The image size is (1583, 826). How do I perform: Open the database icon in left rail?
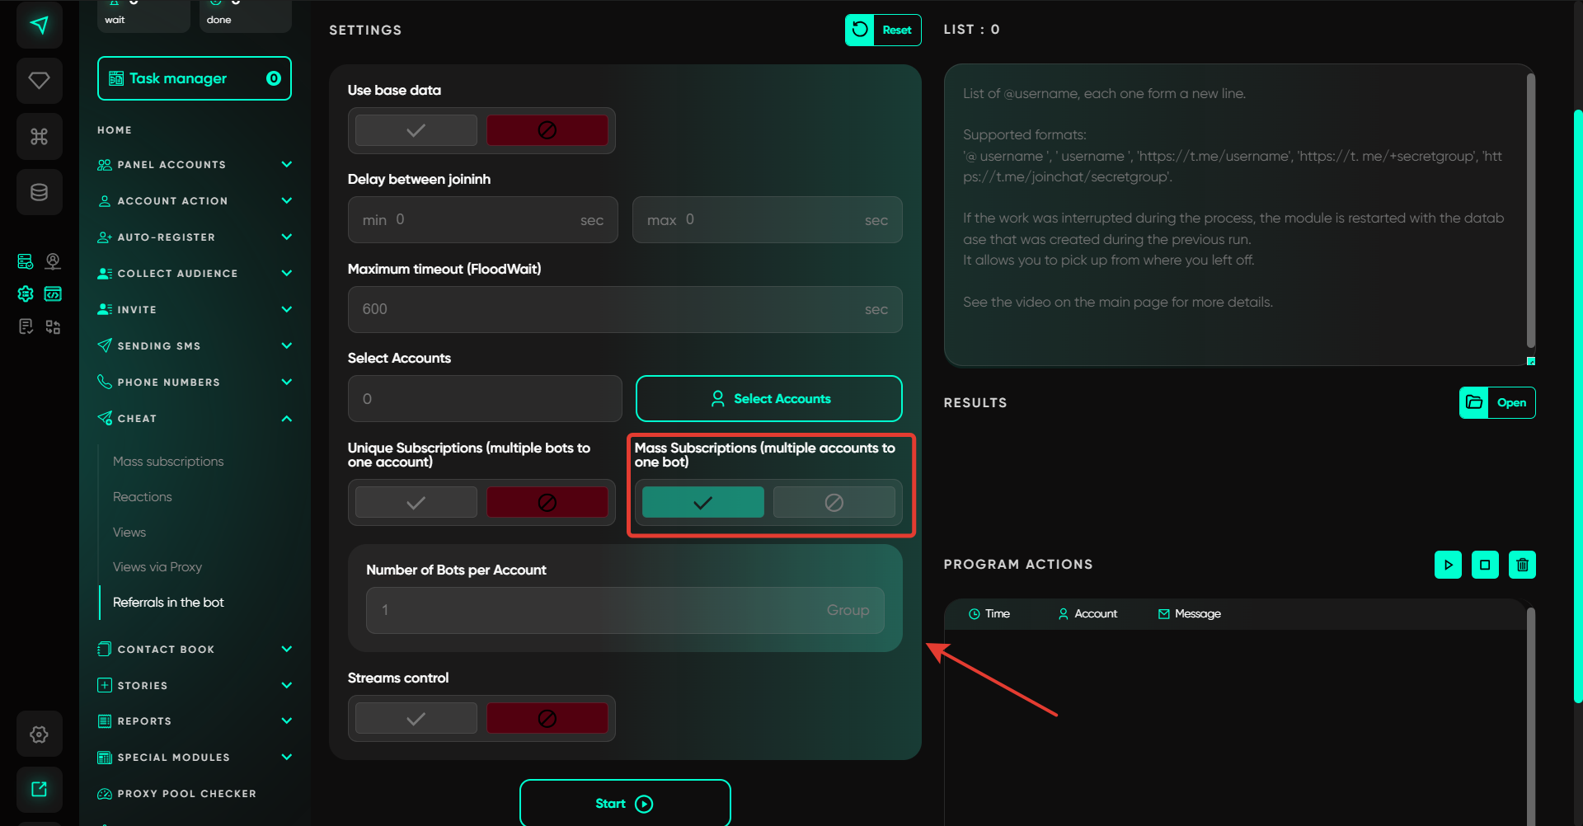[x=39, y=192]
